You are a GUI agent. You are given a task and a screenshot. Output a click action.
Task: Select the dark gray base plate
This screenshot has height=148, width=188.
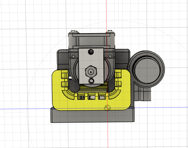point(92,116)
